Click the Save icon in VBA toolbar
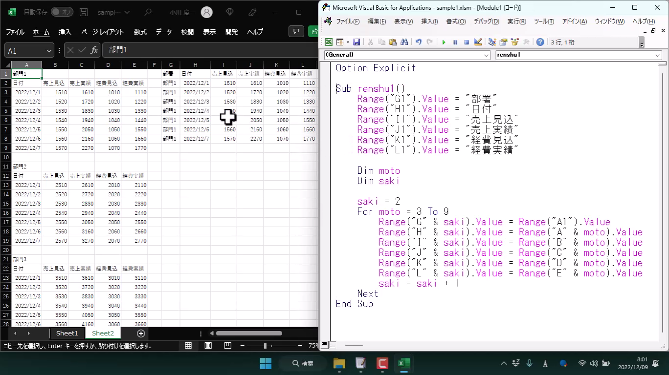 click(x=357, y=42)
